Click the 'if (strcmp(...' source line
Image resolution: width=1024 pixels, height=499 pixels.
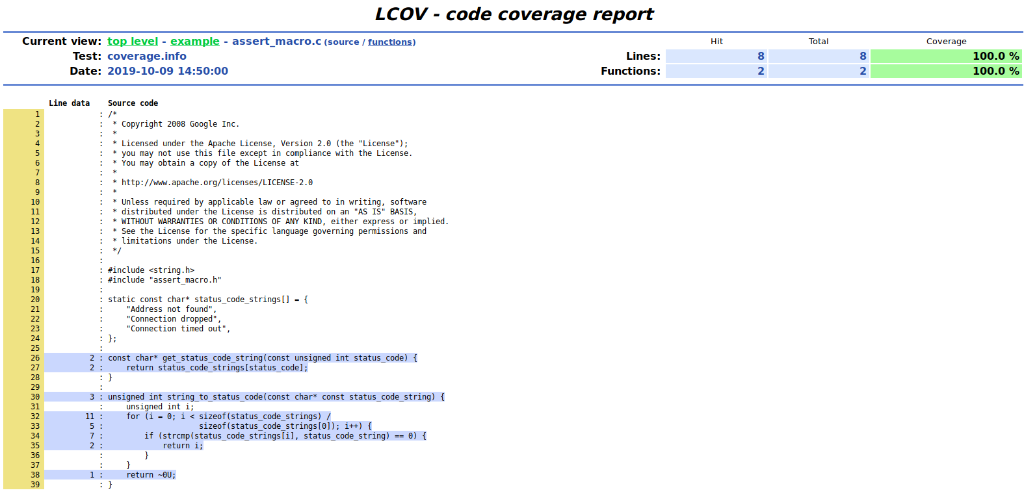pyautogui.click(x=285, y=436)
